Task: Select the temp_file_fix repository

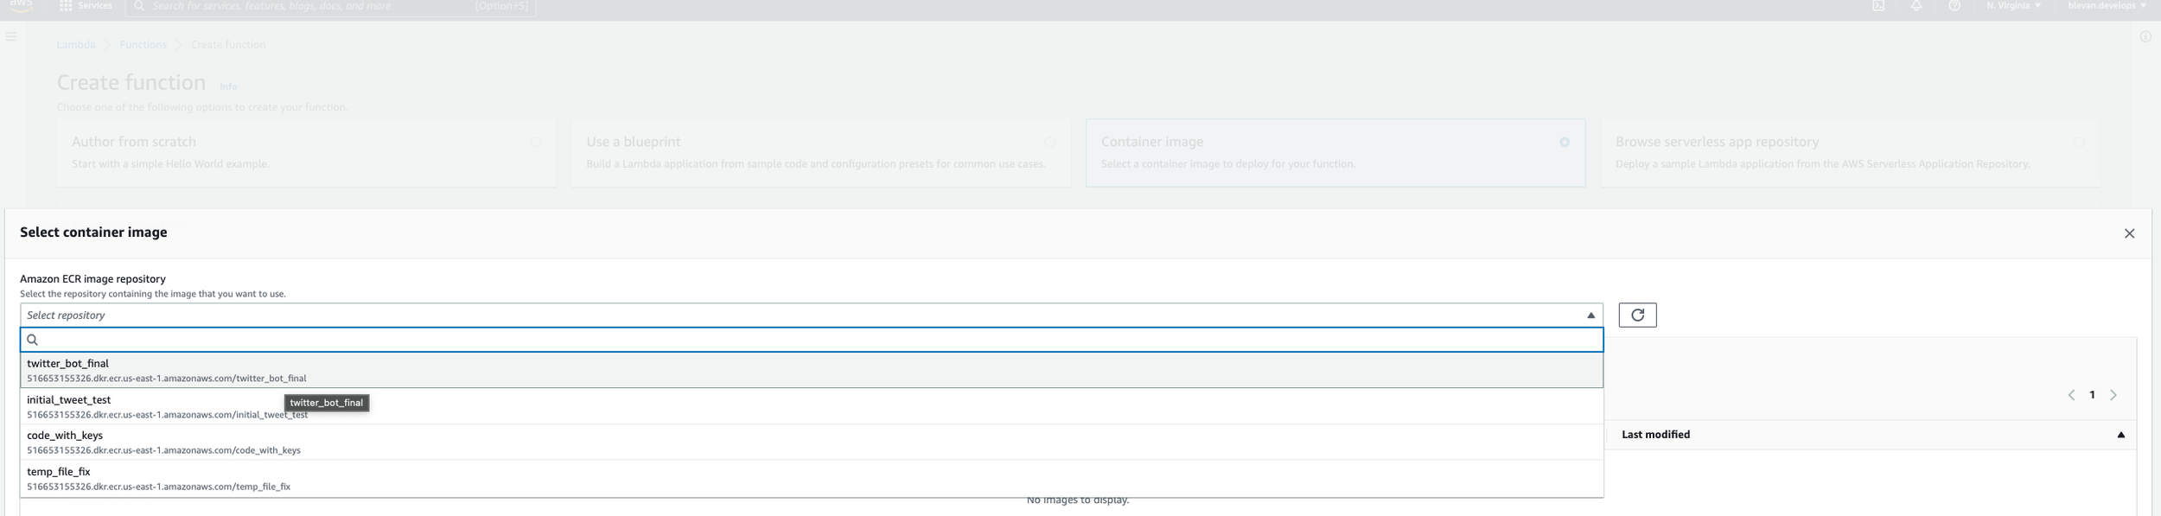Action: [x=812, y=479]
